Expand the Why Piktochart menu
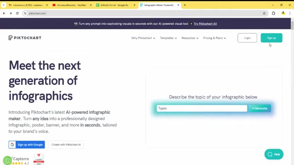The height and width of the screenshot is (165, 294). coord(143,38)
